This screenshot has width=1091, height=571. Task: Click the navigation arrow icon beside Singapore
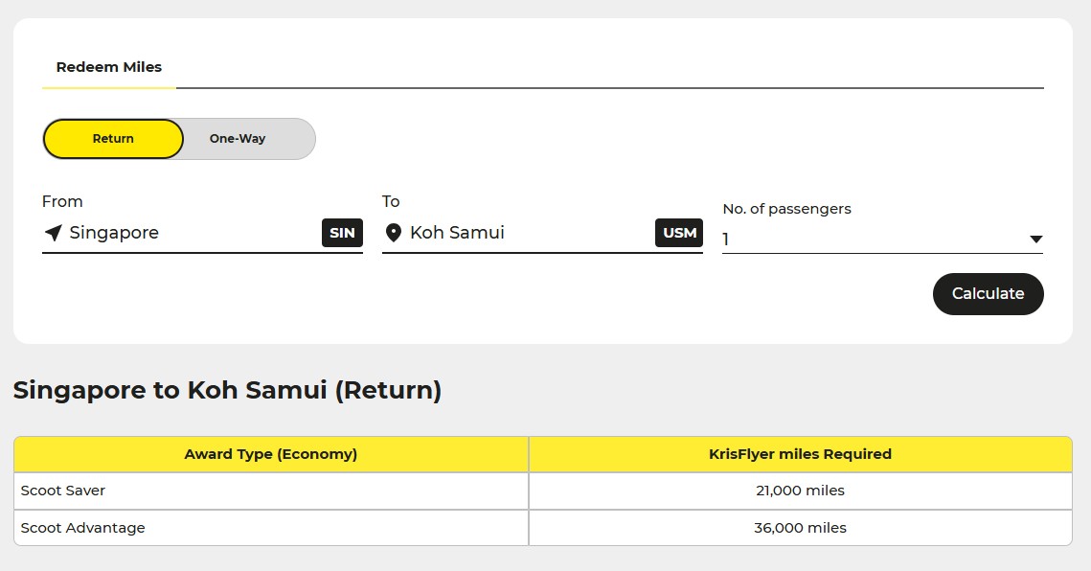pos(54,233)
